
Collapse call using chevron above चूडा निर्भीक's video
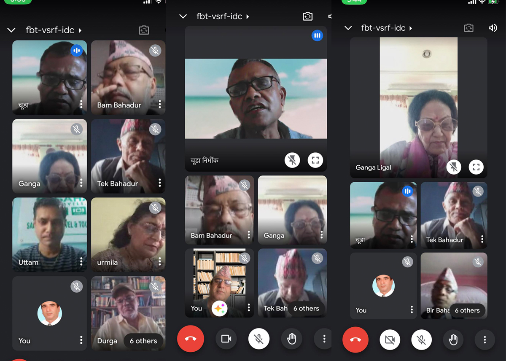coord(183,16)
